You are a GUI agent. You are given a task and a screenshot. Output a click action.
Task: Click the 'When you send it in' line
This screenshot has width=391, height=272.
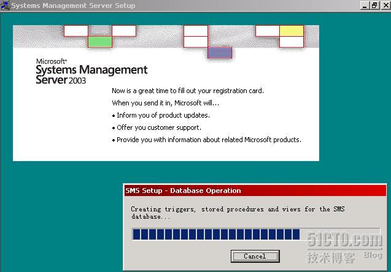[165, 103]
